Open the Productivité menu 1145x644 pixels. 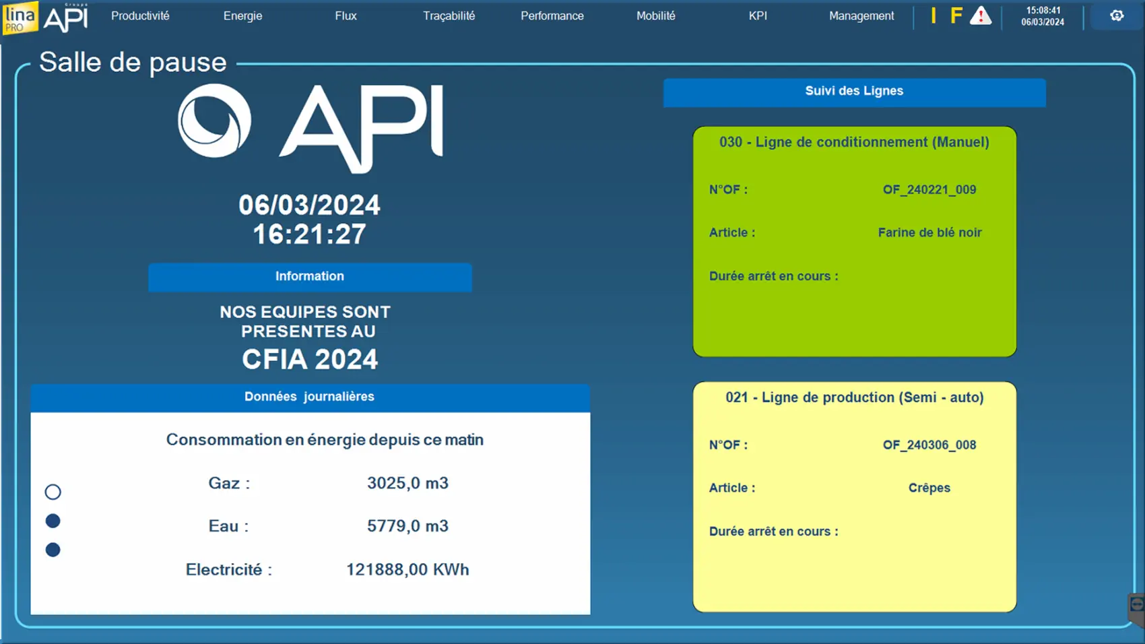tap(140, 15)
